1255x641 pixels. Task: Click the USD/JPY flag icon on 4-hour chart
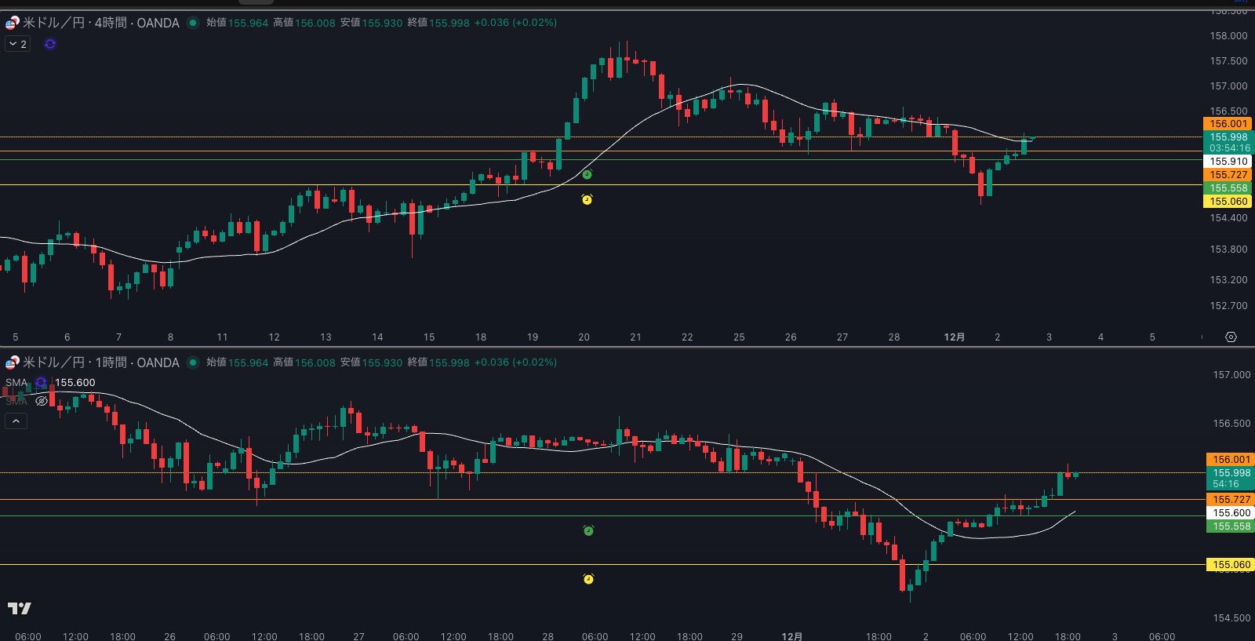click(12, 23)
